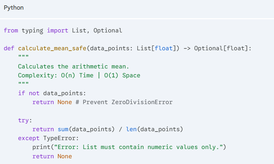
Task: Click the final "return None" line
Action: point(52,156)
